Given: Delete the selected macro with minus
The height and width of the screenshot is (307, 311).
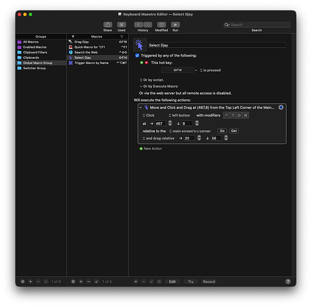Looking at the screenshot, I should [89, 282].
